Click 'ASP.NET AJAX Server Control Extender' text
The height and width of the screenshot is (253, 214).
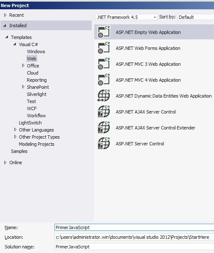pos(155,128)
